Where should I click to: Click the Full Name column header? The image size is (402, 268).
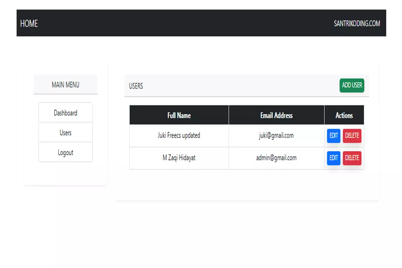[179, 115]
